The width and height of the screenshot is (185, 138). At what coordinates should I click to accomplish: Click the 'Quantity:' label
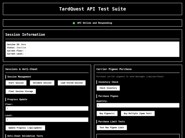102,101
